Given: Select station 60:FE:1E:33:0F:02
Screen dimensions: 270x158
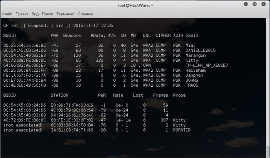Looking at the screenshot, I should [x=72, y=120].
